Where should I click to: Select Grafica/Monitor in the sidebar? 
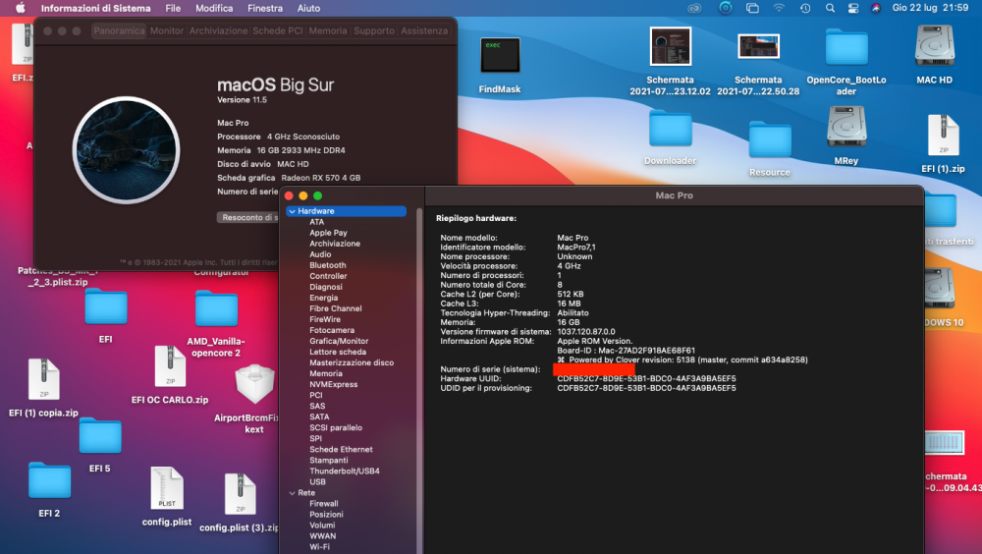[339, 341]
